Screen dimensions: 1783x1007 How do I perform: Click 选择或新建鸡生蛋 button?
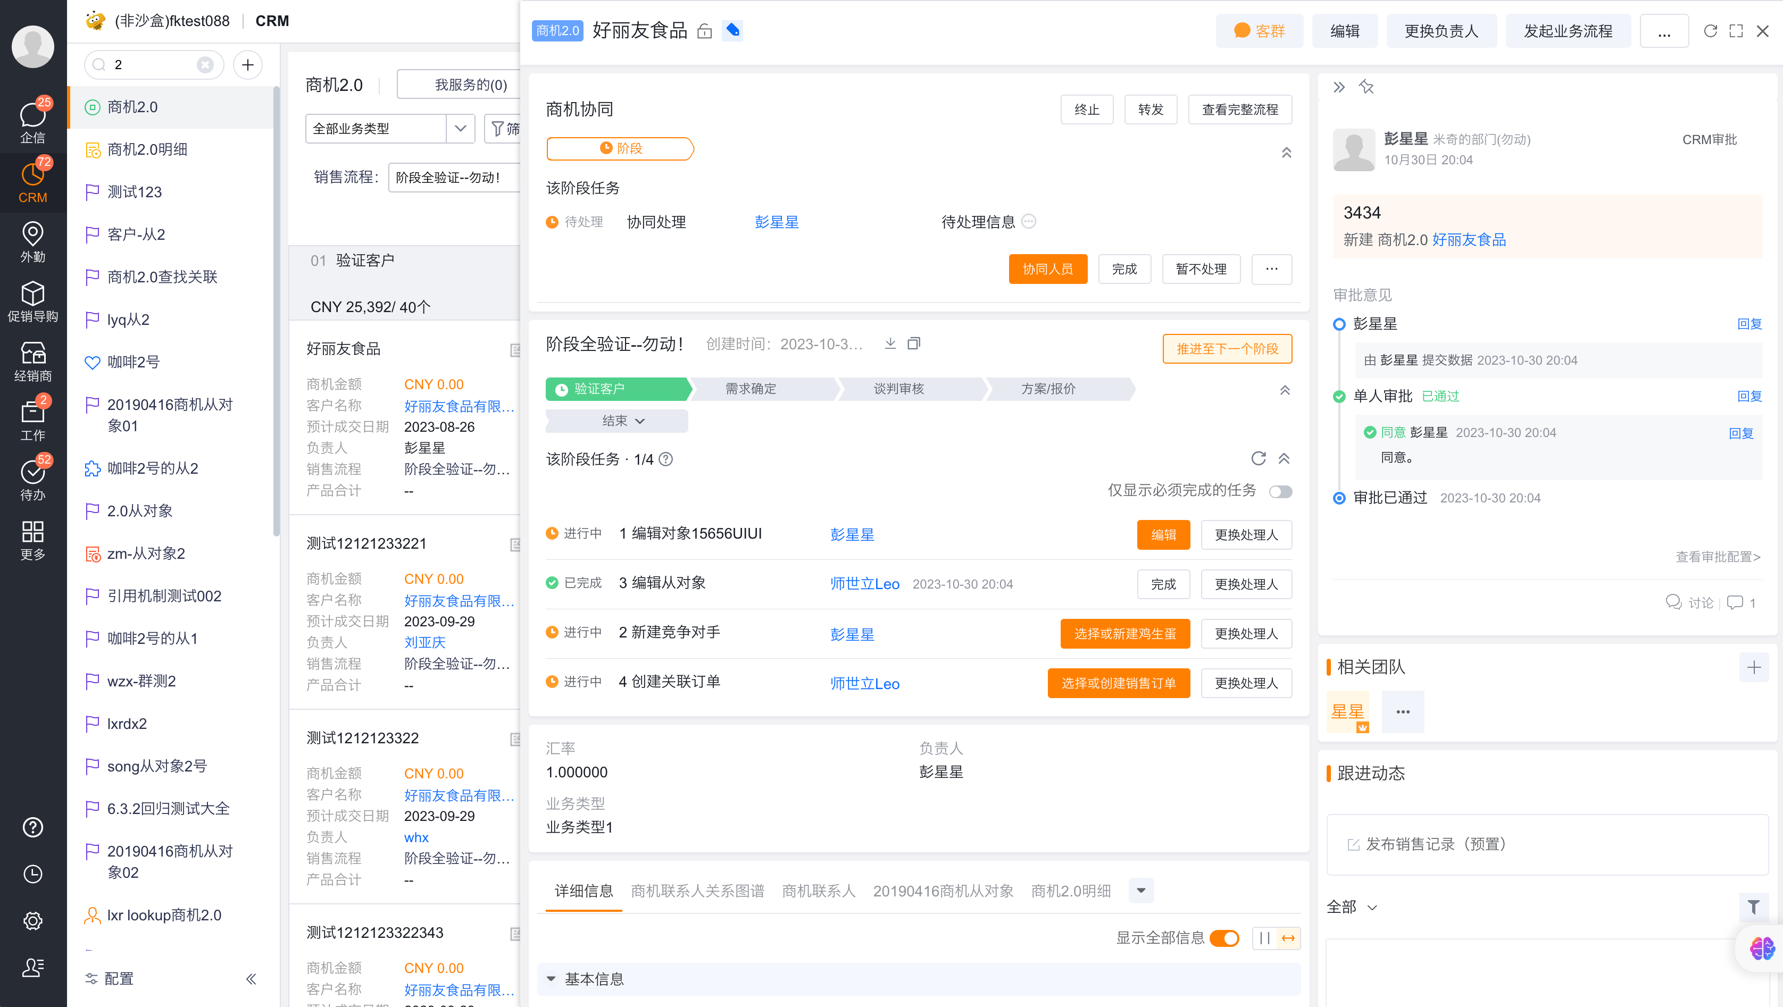pyautogui.click(x=1125, y=634)
